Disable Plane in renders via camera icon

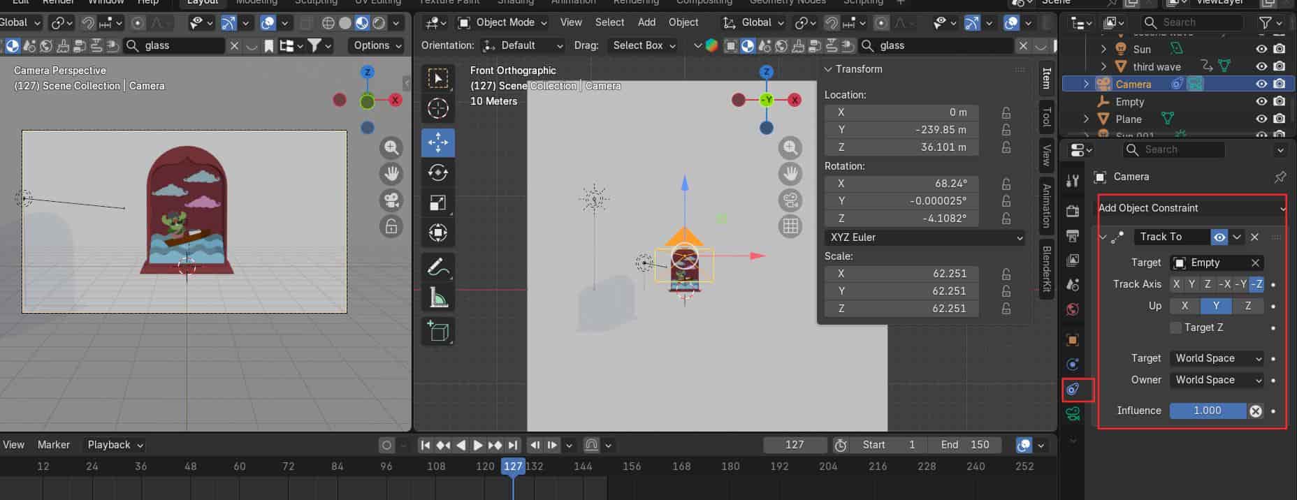(1279, 119)
